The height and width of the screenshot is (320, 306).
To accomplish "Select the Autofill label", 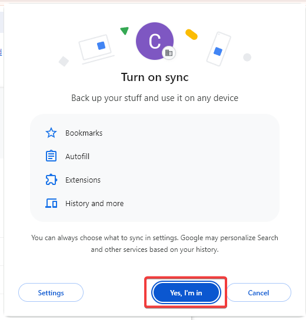I will point(77,157).
